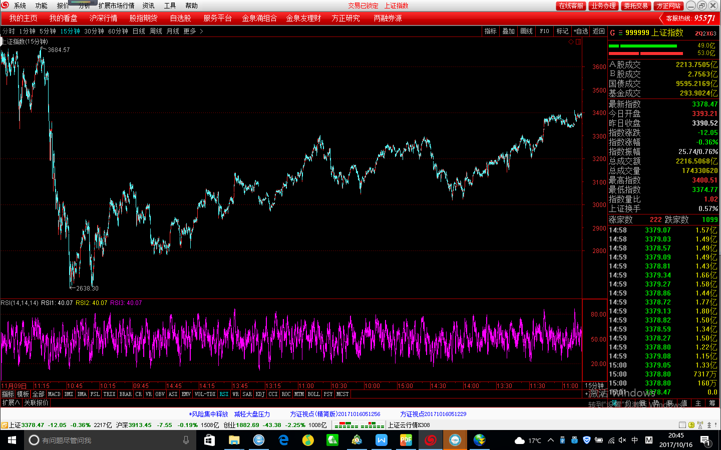Switch to 日线 daily chart
721x450 pixels.
click(139, 31)
